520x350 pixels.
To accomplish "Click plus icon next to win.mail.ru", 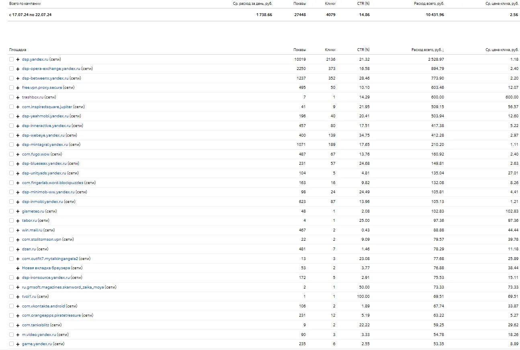I will [x=18, y=230].
